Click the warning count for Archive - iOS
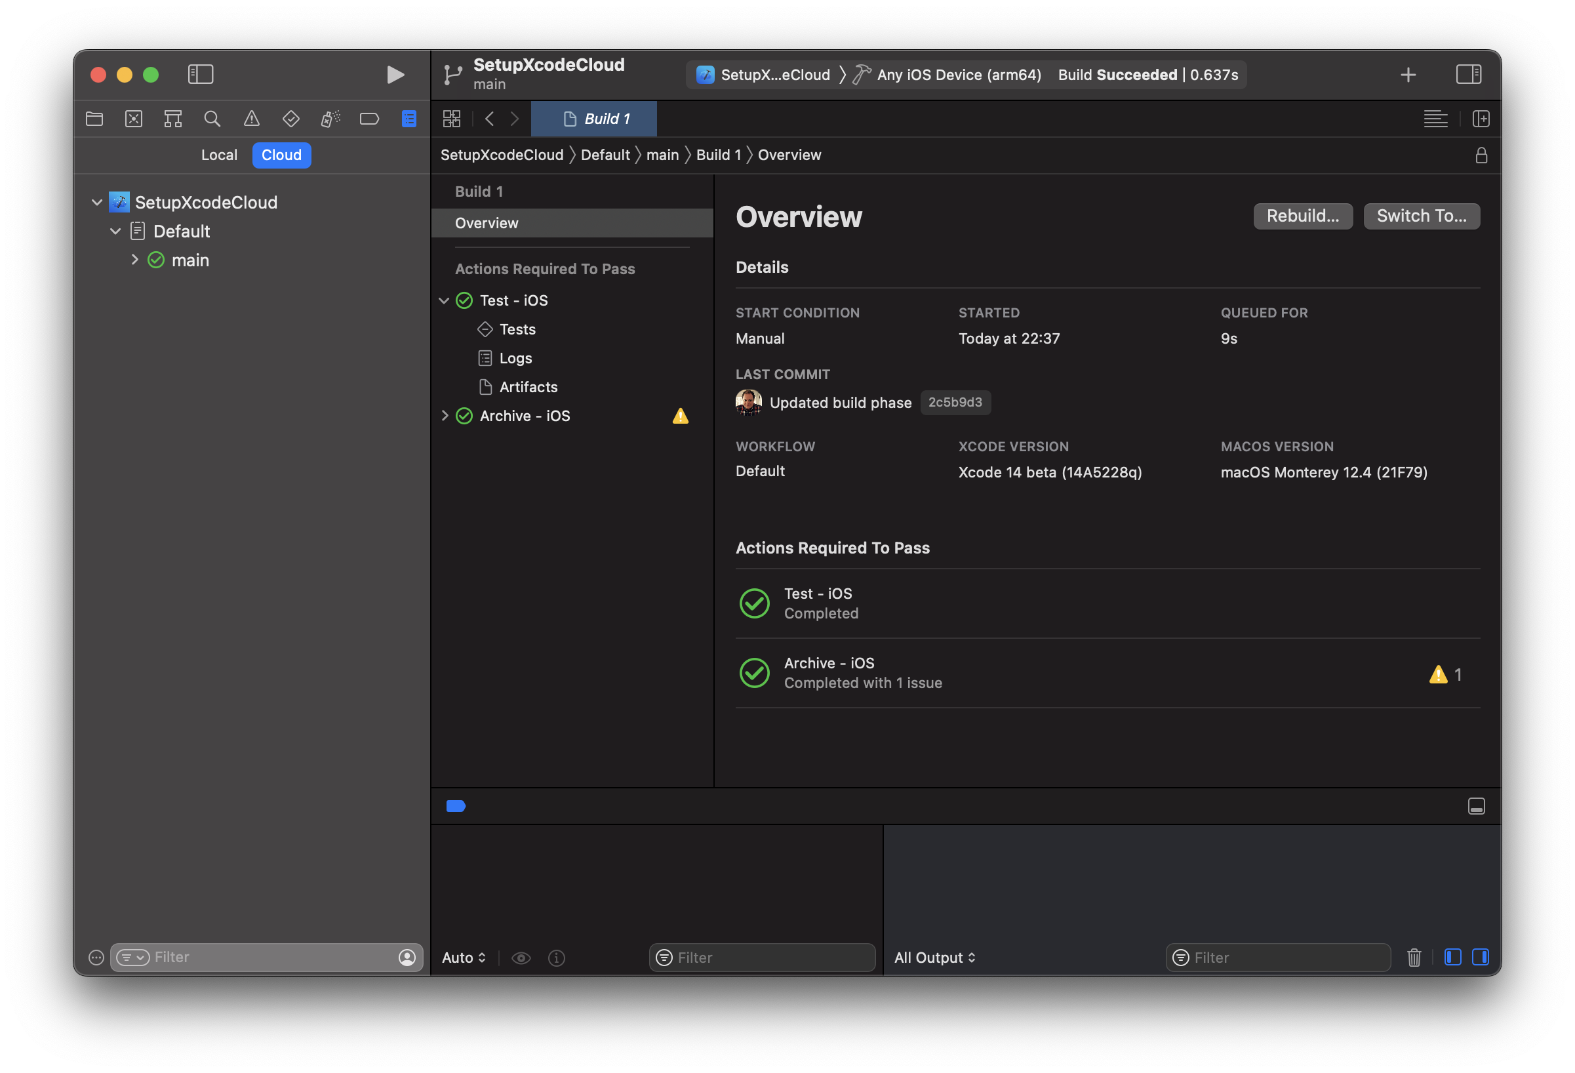1575x1073 pixels. [x=1445, y=674]
